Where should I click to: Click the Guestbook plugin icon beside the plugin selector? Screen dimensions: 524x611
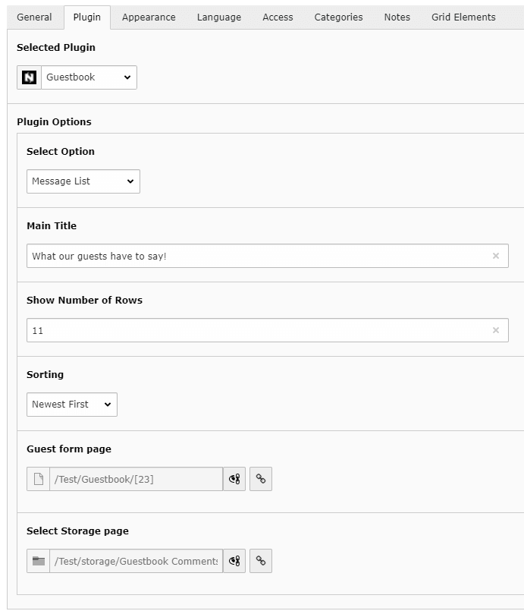(x=28, y=77)
